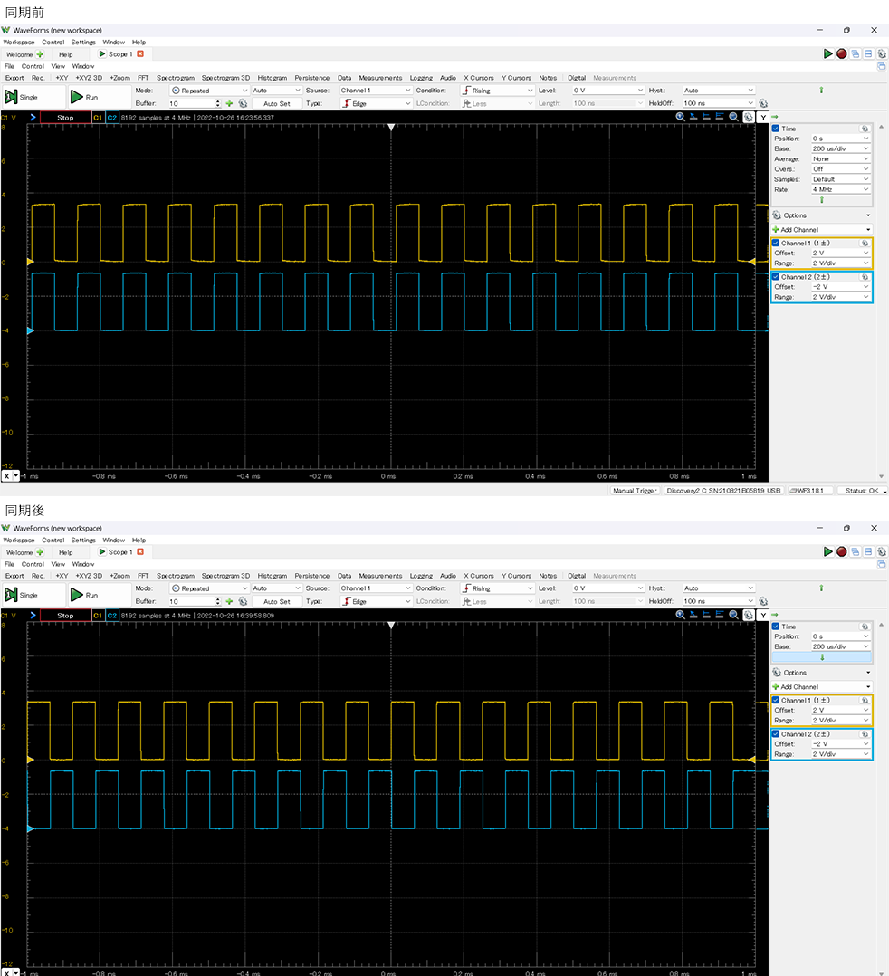Image resolution: width=889 pixels, height=976 pixels.
Task: Open Rate 4 MHz dropdown in upper window
Action: point(840,189)
